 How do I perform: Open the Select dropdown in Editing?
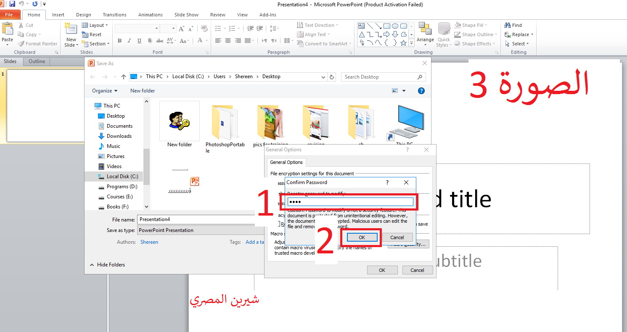(517, 44)
